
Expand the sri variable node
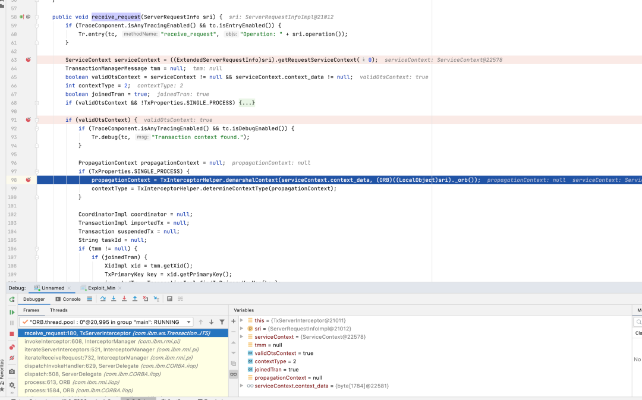click(241, 329)
